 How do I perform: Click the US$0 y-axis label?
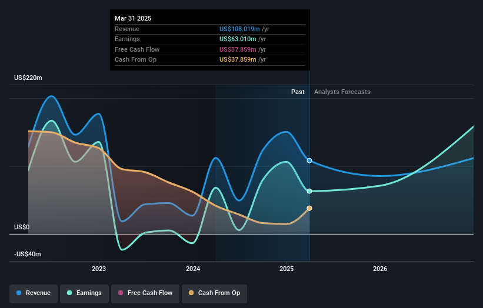(x=22, y=227)
